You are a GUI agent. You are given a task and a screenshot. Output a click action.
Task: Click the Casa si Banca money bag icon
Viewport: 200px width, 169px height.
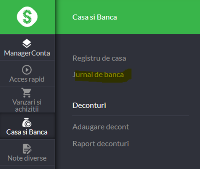click(27, 123)
